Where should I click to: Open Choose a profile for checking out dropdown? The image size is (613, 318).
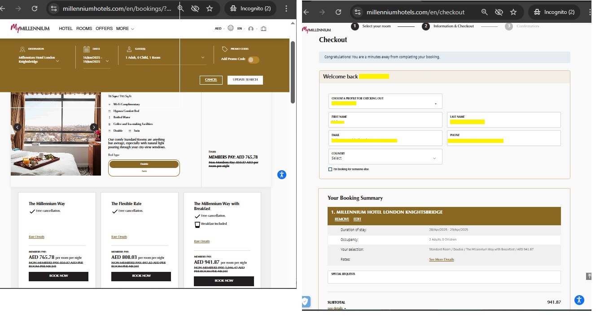pos(385,101)
